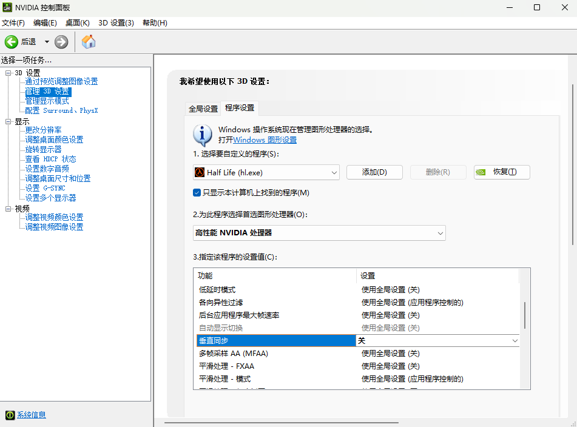Toggle 只显示本计算机上找到的程序 checkbox
The image size is (577, 427).
pyautogui.click(x=197, y=193)
